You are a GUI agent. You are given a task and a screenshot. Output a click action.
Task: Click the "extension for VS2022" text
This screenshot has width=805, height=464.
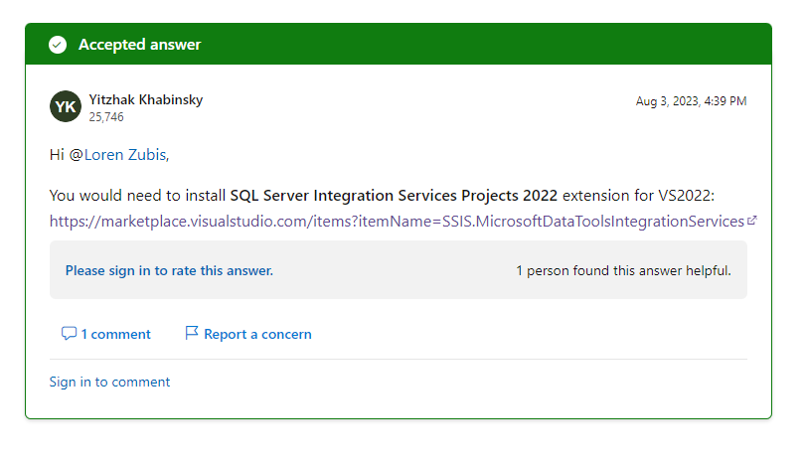coord(637,196)
